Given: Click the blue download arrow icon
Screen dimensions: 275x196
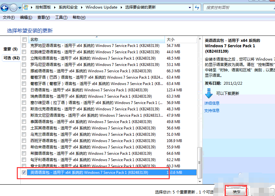Looking at the screenshot, I should (x=209, y=94).
